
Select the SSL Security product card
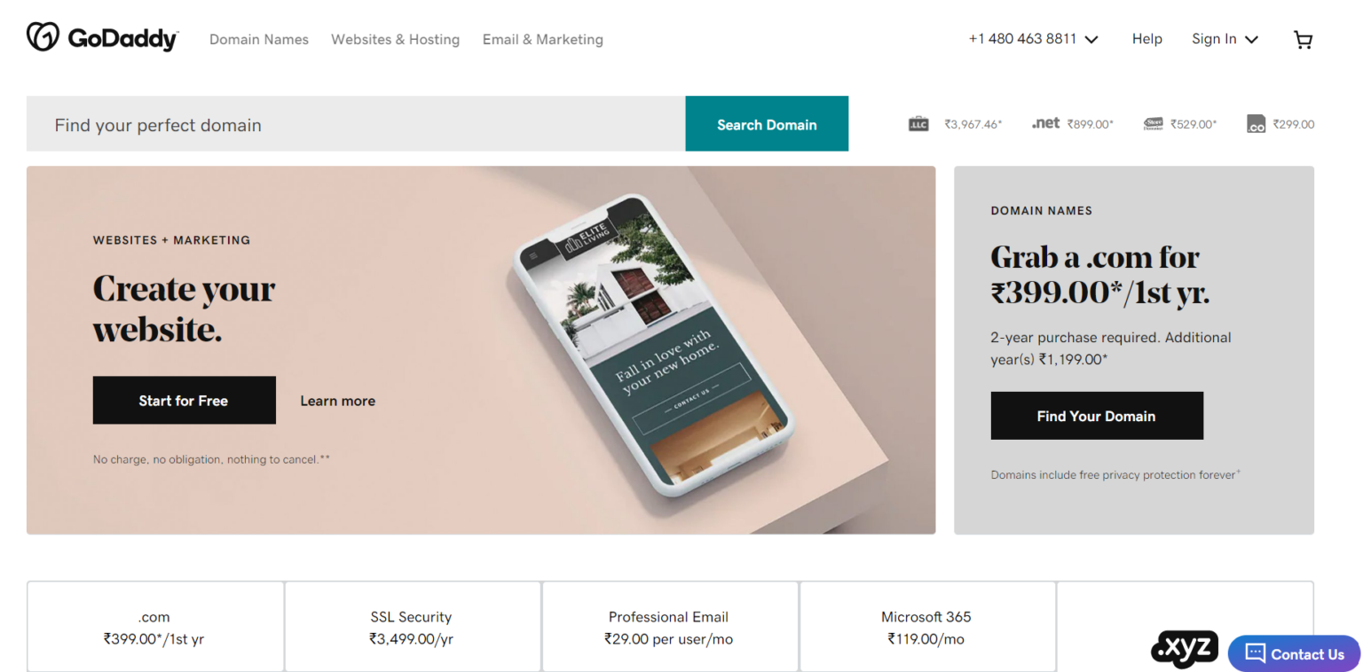413,627
